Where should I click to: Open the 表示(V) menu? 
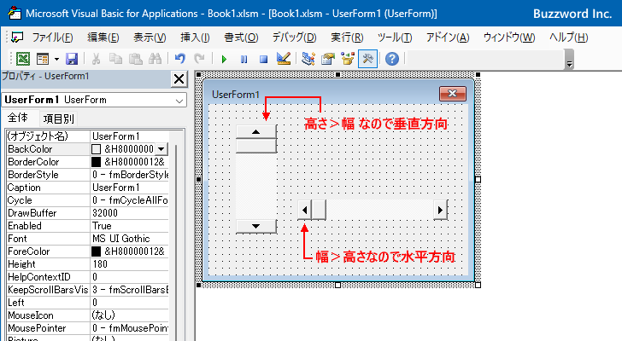[x=150, y=38]
